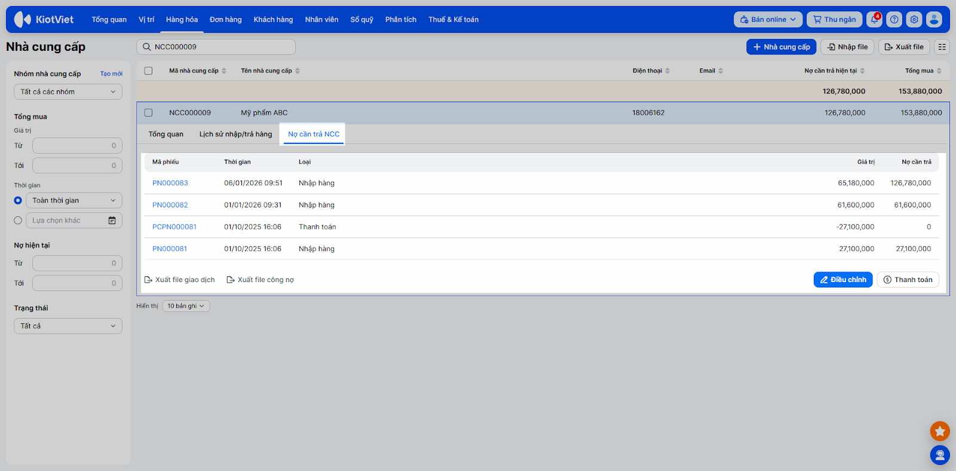Image resolution: width=956 pixels, height=471 pixels.
Task: Switch to the Lịch sử nhập/trả hàng tab
Action: (x=235, y=134)
